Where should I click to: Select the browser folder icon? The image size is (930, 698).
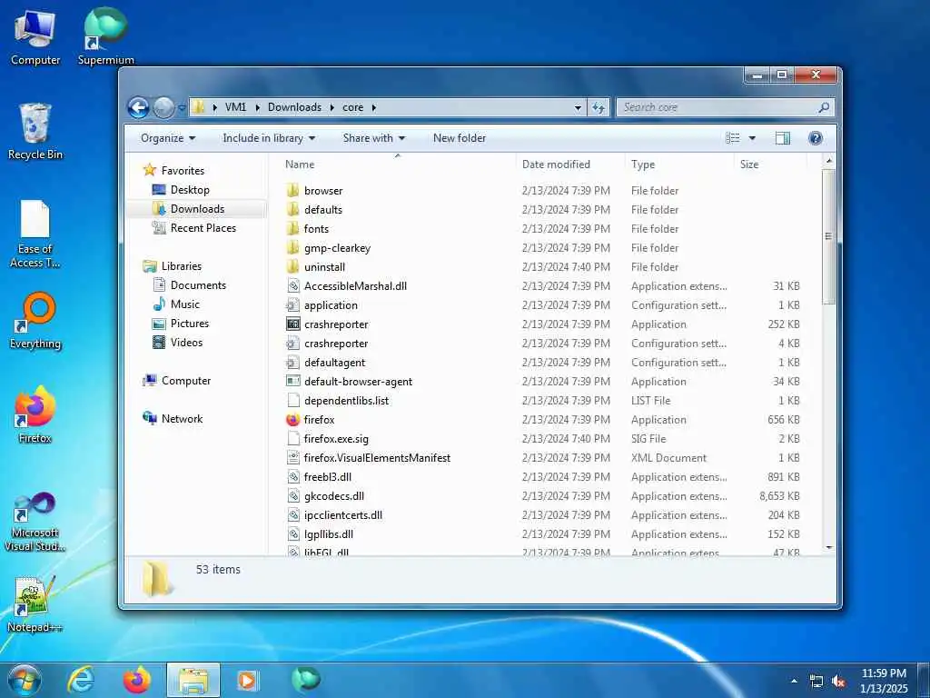tap(293, 191)
